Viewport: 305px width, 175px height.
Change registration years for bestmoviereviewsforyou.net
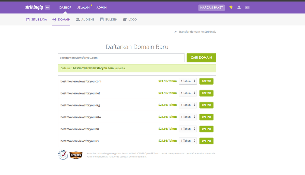pyautogui.click(x=188, y=93)
